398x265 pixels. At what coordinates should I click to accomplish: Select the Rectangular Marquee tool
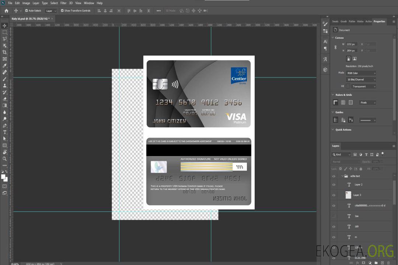[4, 32]
